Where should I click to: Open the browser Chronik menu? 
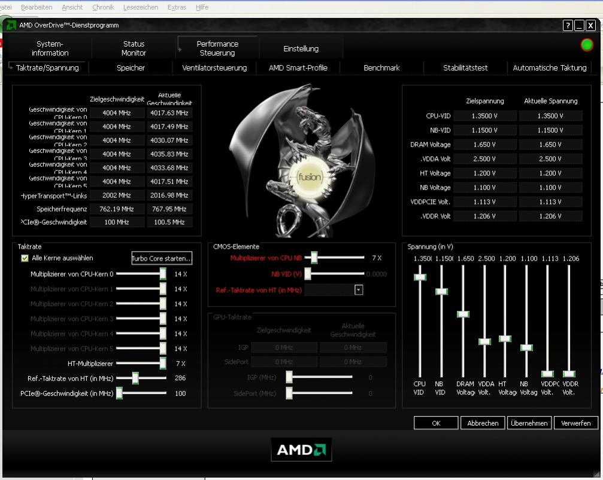(103, 7)
